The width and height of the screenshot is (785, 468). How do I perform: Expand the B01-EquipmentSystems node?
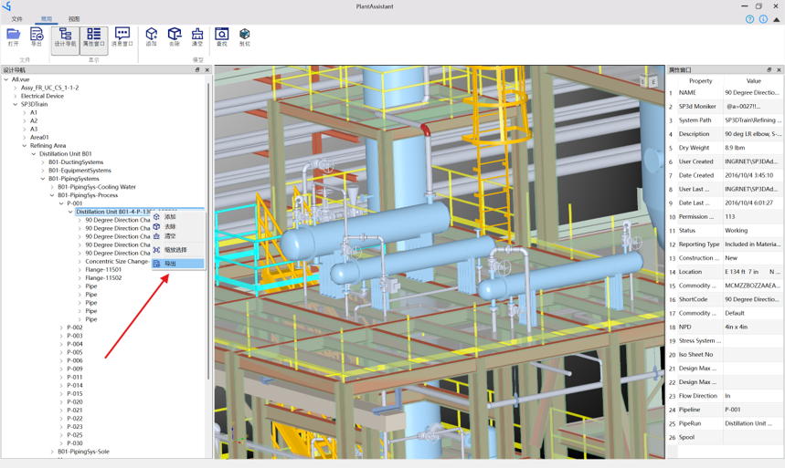pyautogui.click(x=43, y=171)
